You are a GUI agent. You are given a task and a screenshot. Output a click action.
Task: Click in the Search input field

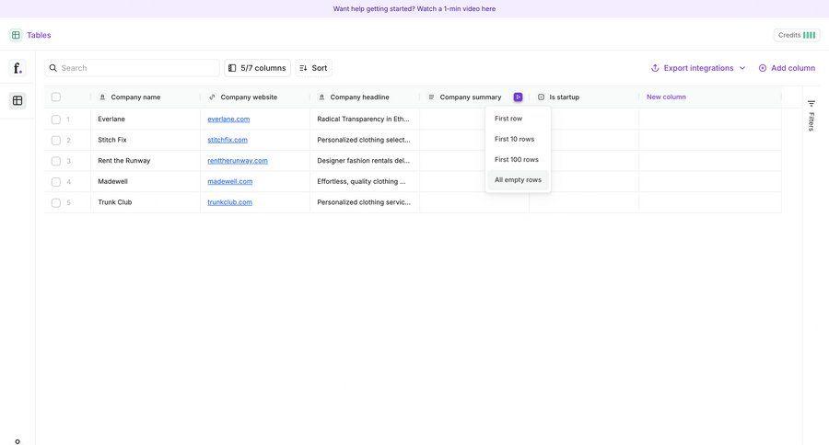(138, 68)
